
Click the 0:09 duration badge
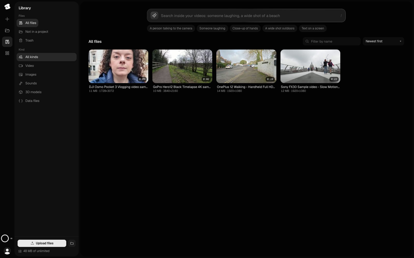pyautogui.click(x=142, y=79)
